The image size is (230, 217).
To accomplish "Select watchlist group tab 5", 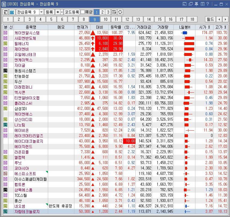I will point(51,19).
